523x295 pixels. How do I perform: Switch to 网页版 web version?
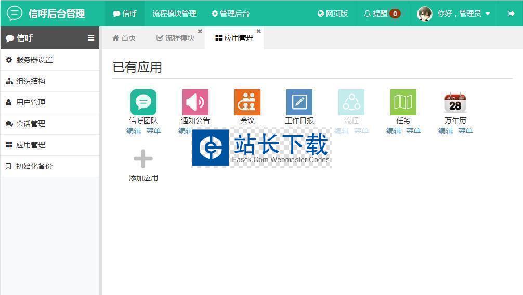333,14
